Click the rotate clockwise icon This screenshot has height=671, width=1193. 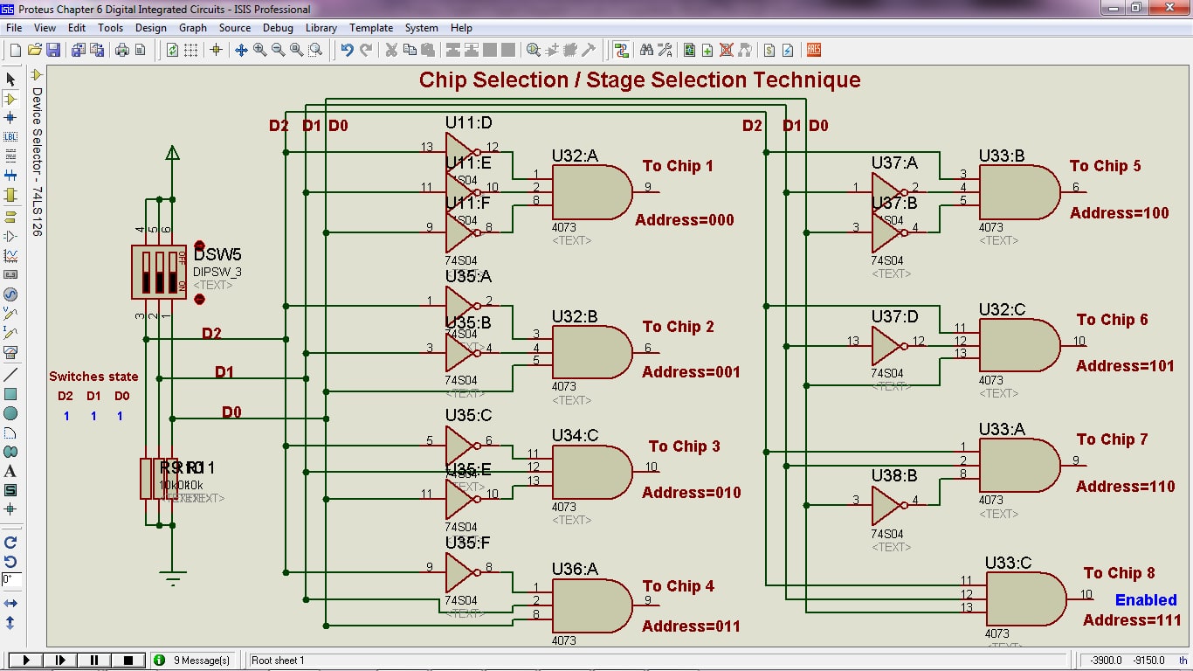(x=10, y=543)
